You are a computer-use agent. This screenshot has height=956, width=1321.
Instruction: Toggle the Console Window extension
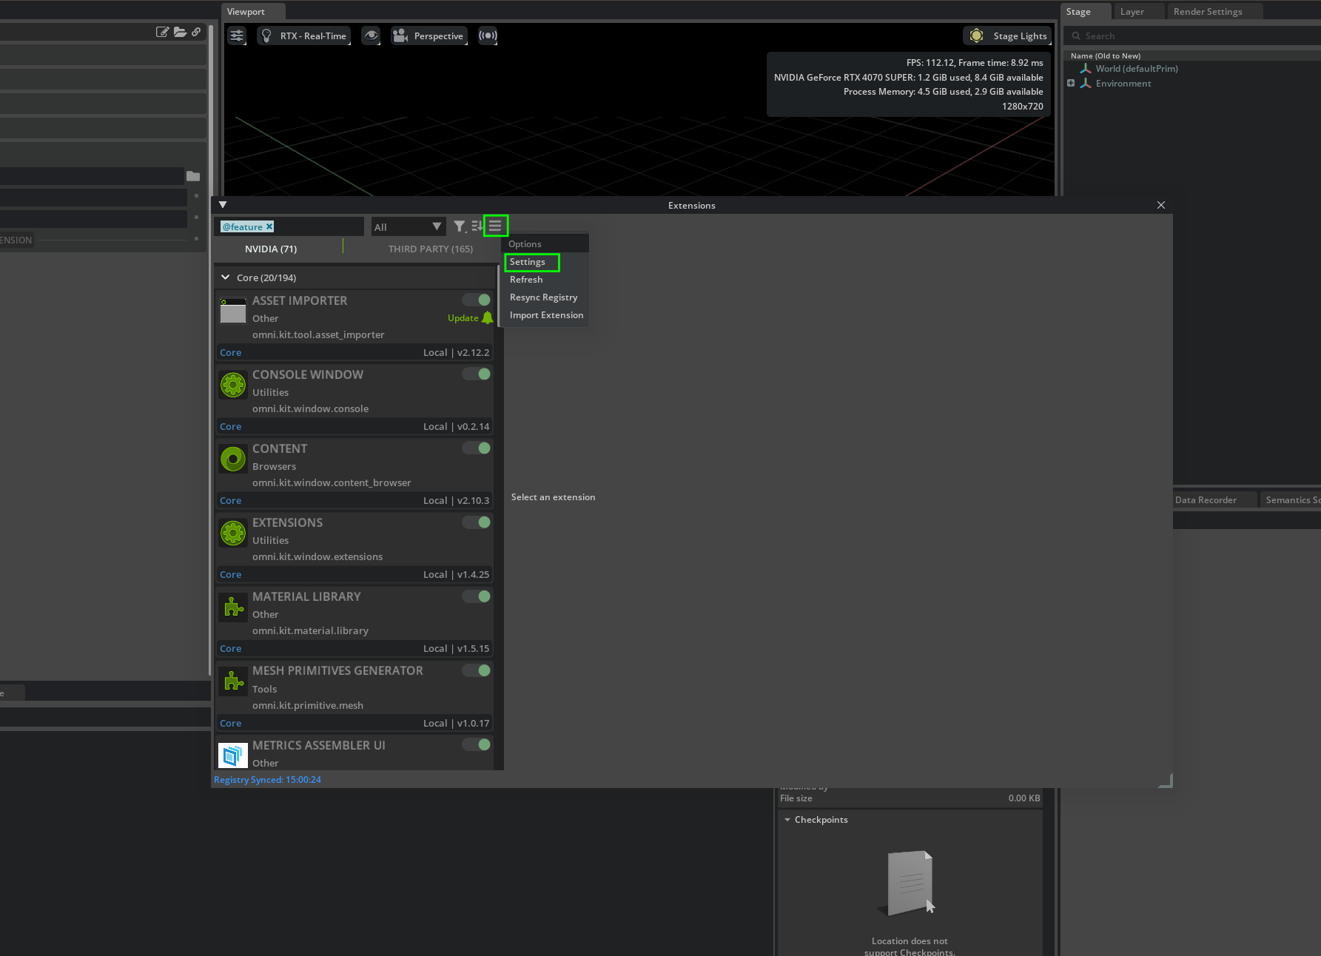(x=477, y=374)
